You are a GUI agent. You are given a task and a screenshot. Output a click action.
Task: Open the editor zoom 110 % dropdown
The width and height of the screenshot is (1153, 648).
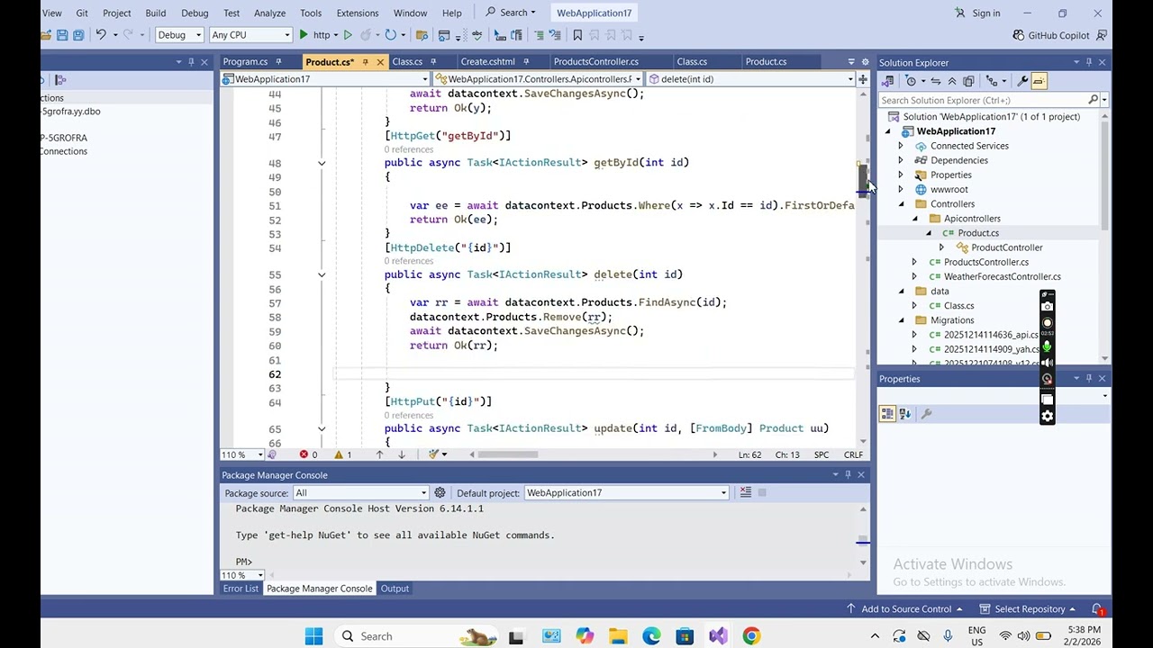coord(242,454)
